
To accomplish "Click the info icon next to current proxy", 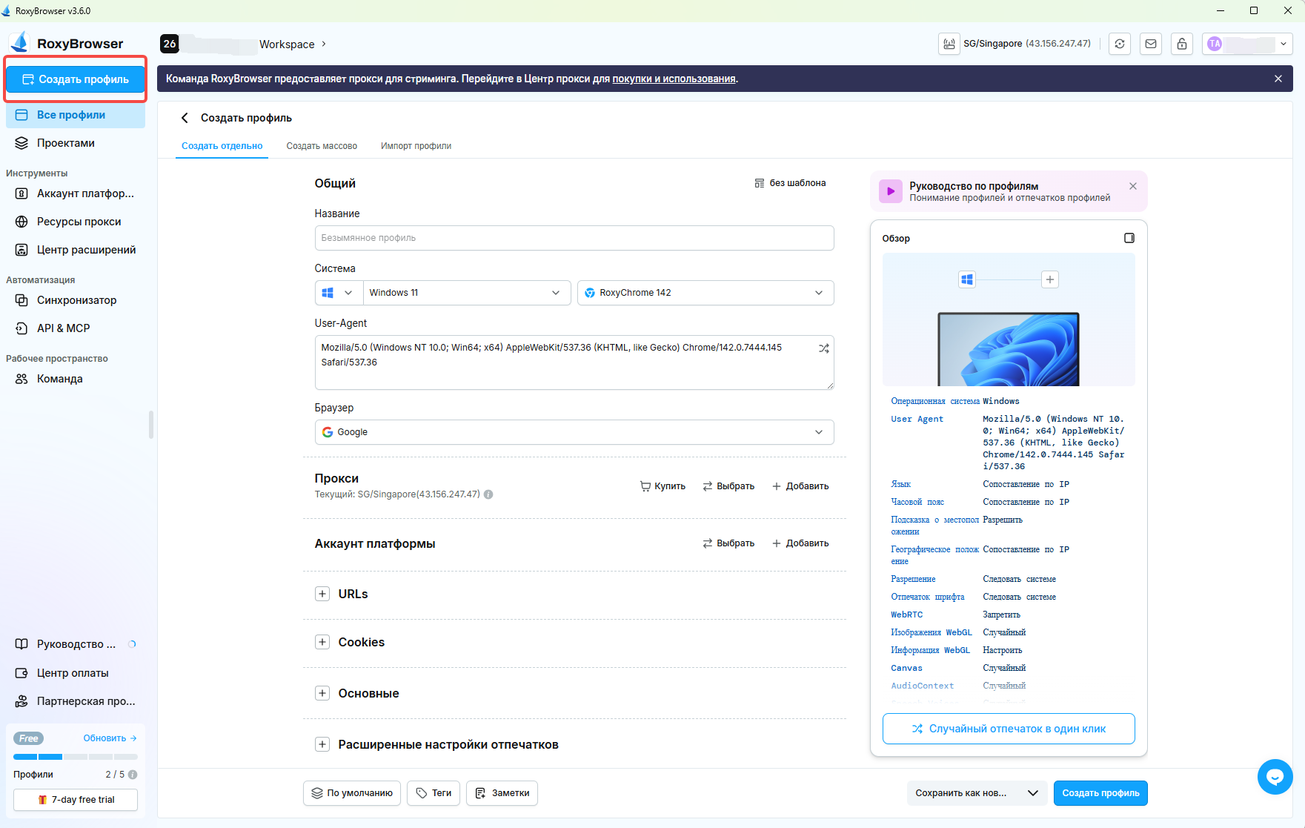I will tap(488, 494).
